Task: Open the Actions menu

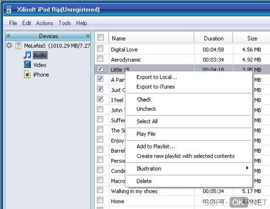Action: [44, 23]
